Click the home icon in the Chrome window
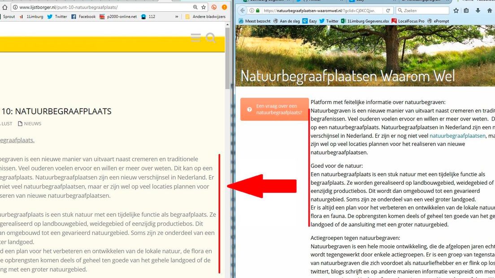The image size is (495, 278). pyautogui.click(x=4, y=7)
